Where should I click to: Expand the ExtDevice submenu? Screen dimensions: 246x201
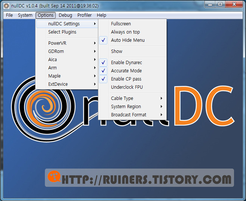(67, 84)
